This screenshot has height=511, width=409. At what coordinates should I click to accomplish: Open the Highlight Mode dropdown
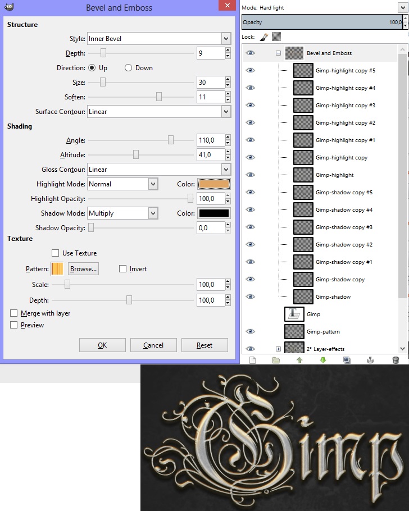[x=122, y=184]
